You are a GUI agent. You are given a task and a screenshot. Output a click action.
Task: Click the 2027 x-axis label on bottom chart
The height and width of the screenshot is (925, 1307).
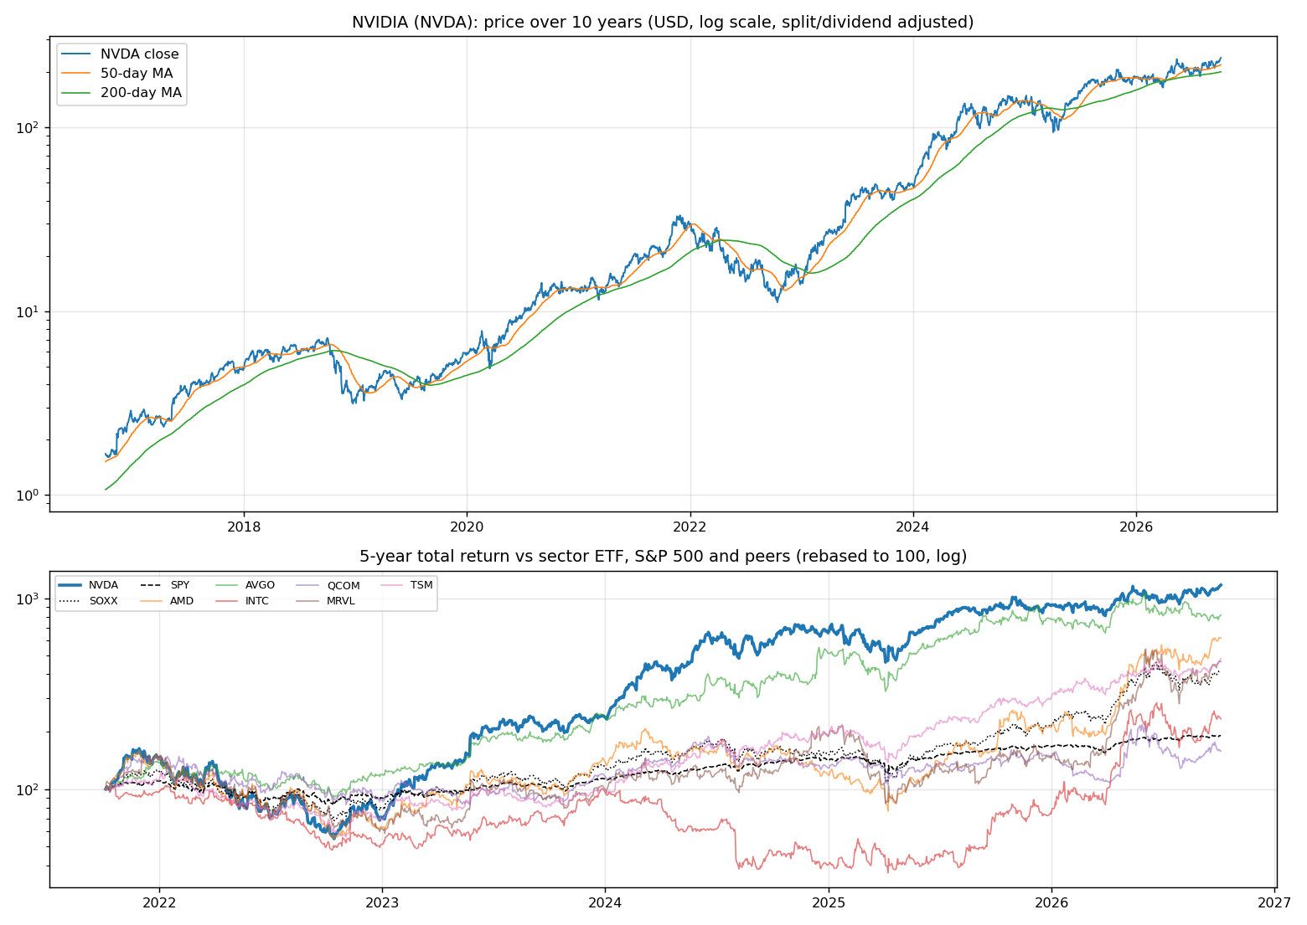[x=1274, y=903]
